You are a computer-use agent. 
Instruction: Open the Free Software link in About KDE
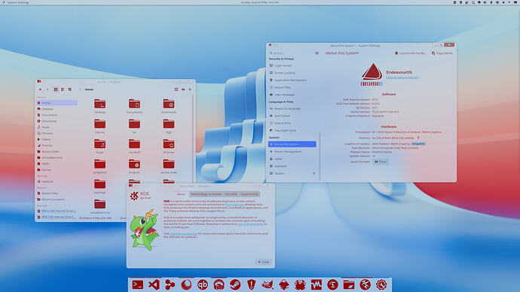point(234,205)
